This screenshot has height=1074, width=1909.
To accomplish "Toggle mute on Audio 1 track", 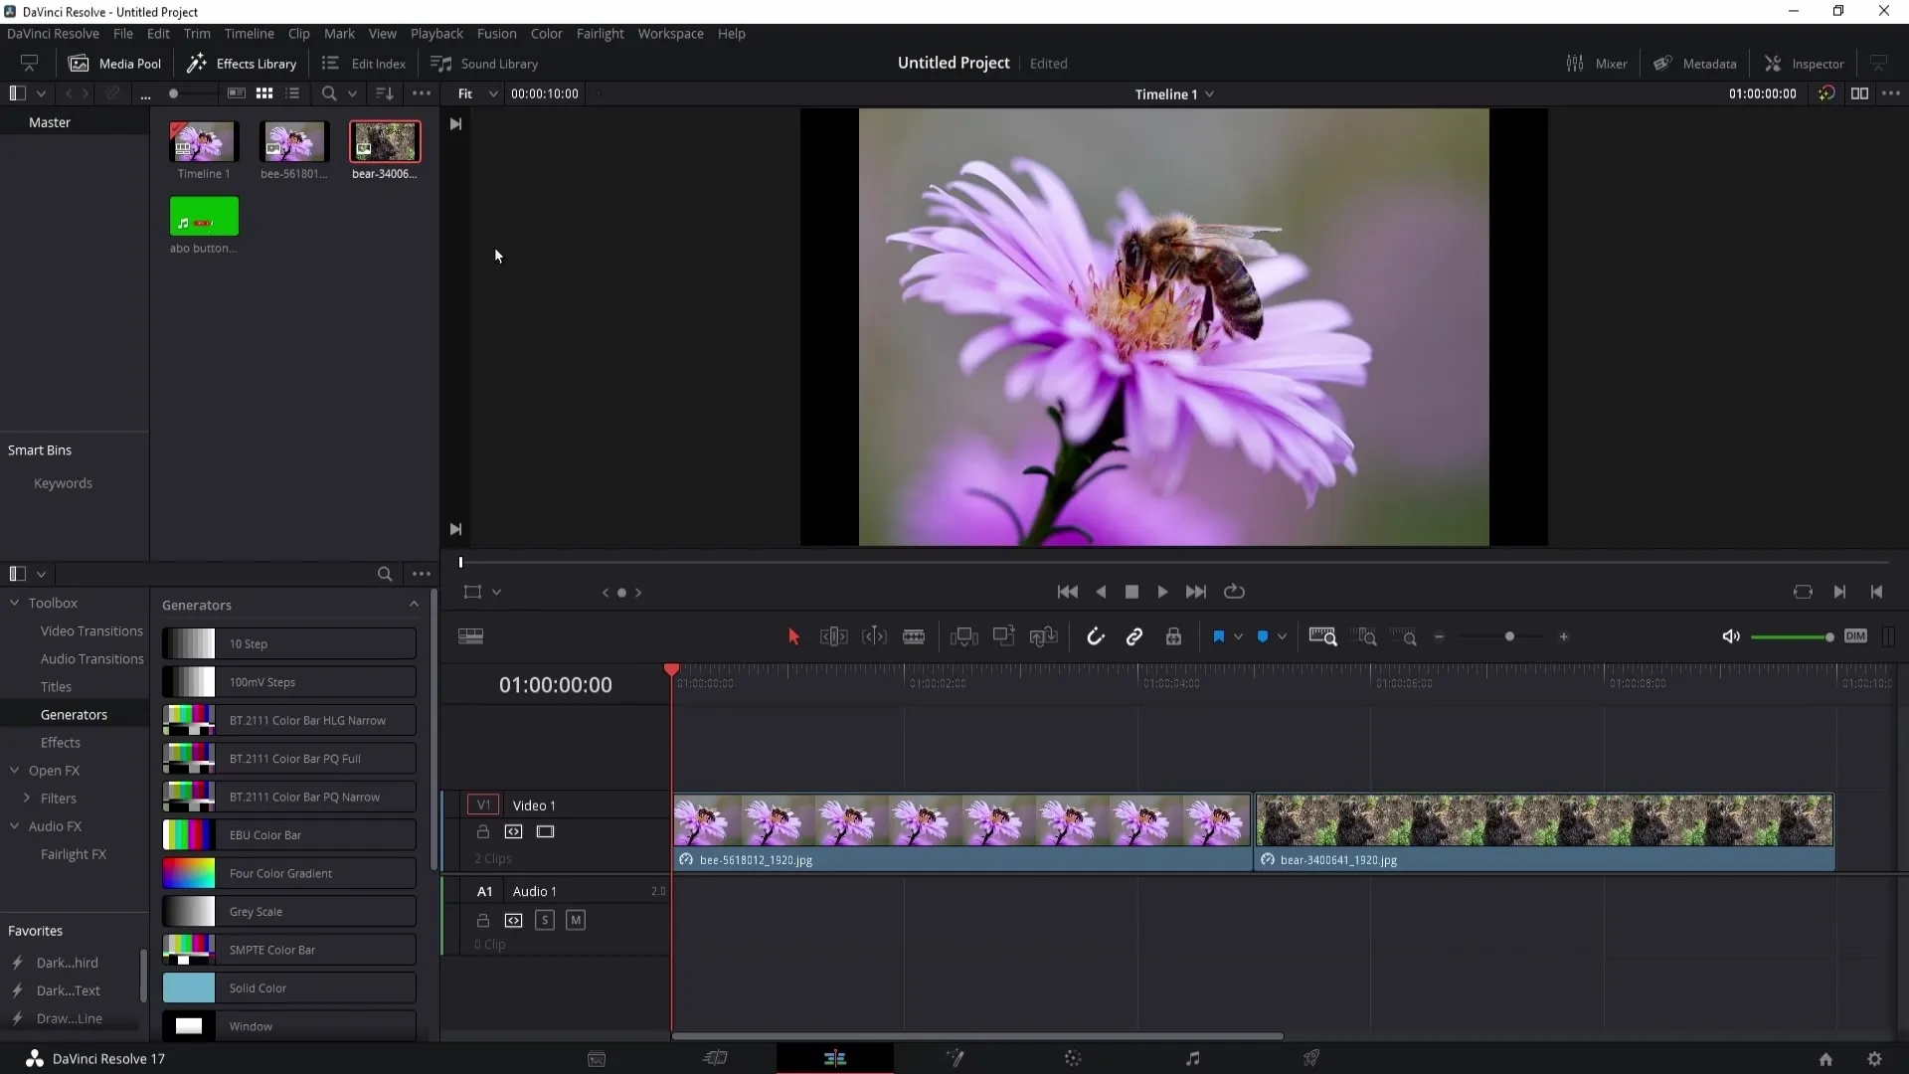I will tap(575, 921).
